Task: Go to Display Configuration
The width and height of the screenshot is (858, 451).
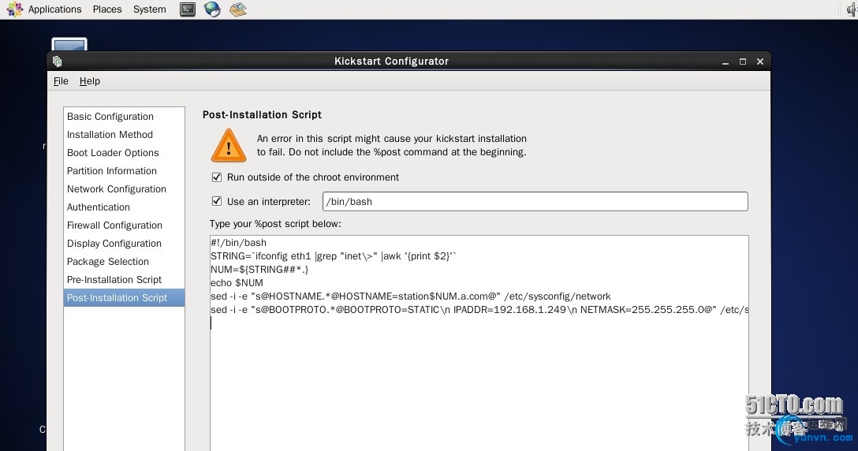Action: pos(125,243)
